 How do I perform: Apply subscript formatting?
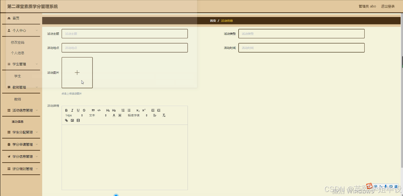point(138,110)
